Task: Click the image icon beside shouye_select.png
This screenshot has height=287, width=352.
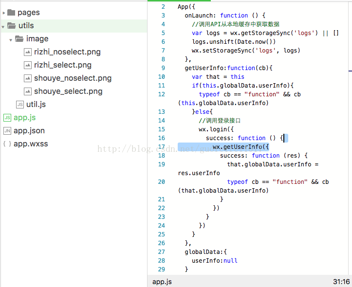Action: click(x=28, y=91)
